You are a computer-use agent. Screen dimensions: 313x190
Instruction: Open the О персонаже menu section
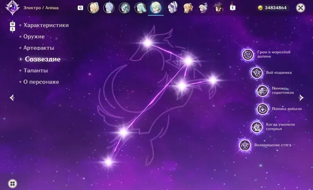pyautogui.click(x=41, y=82)
